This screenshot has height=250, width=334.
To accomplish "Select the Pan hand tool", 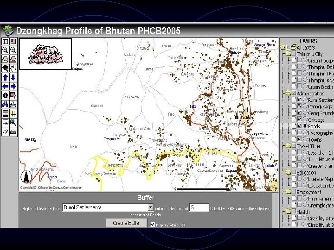I will click(13, 68).
